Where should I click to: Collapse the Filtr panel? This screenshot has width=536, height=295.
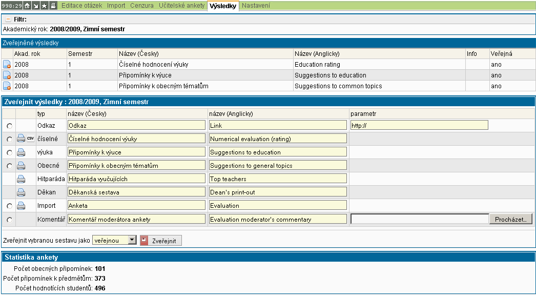8,19
